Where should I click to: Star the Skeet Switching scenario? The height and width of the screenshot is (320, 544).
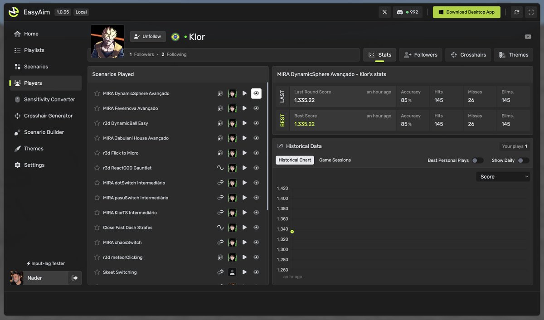pyautogui.click(x=97, y=272)
